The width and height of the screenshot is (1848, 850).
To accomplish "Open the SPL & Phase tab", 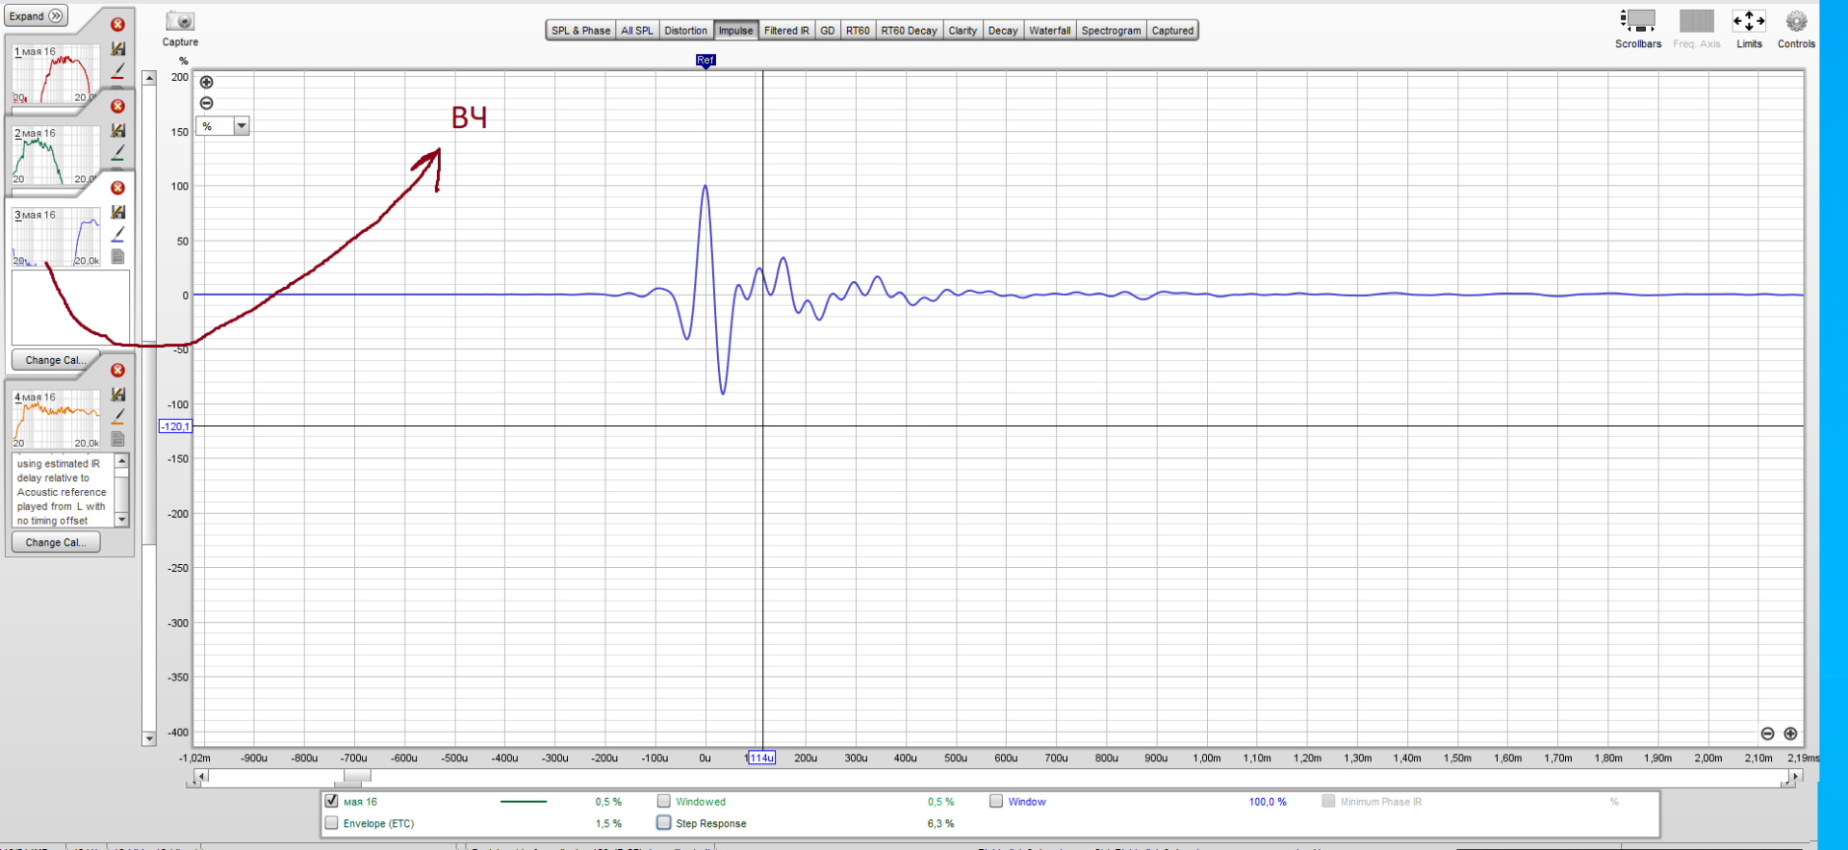I will coord(580,31).
